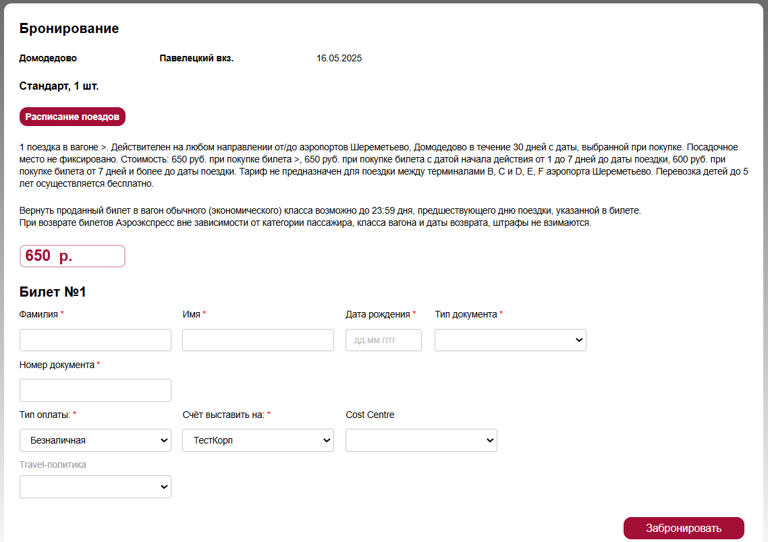Screen dimensions: 768x542
Task: Click the 650 р. price box
Action: point(72,256)
